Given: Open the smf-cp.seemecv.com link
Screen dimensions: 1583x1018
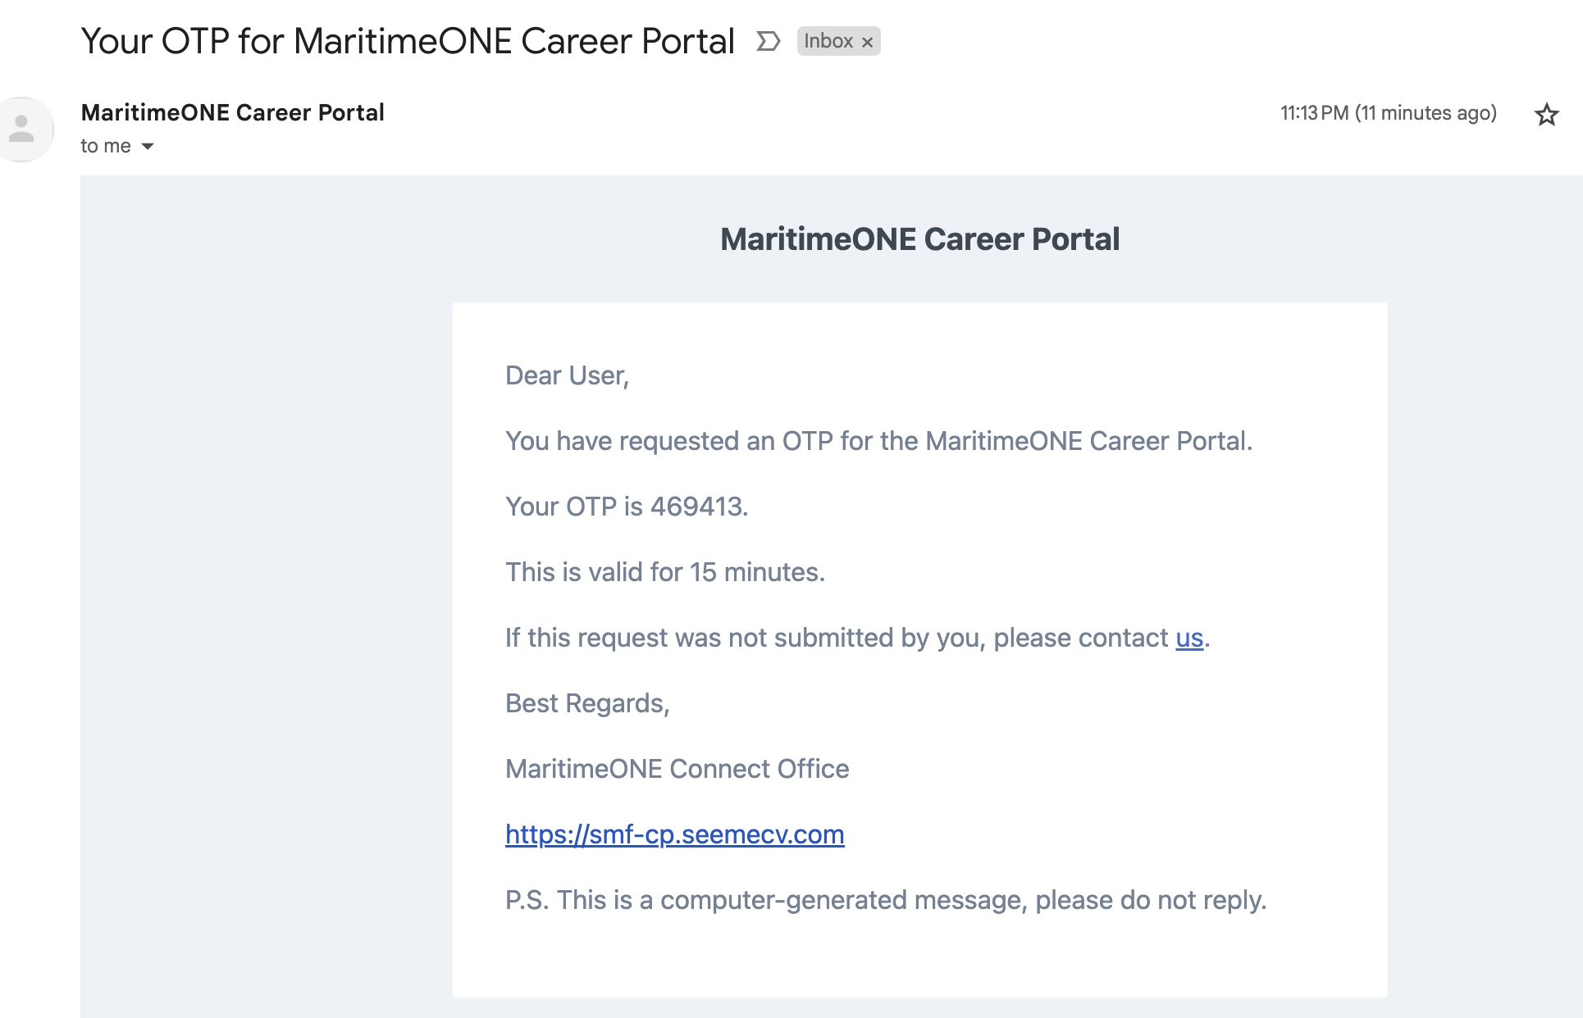Looking at the screenshot, I should pos(674,834).
